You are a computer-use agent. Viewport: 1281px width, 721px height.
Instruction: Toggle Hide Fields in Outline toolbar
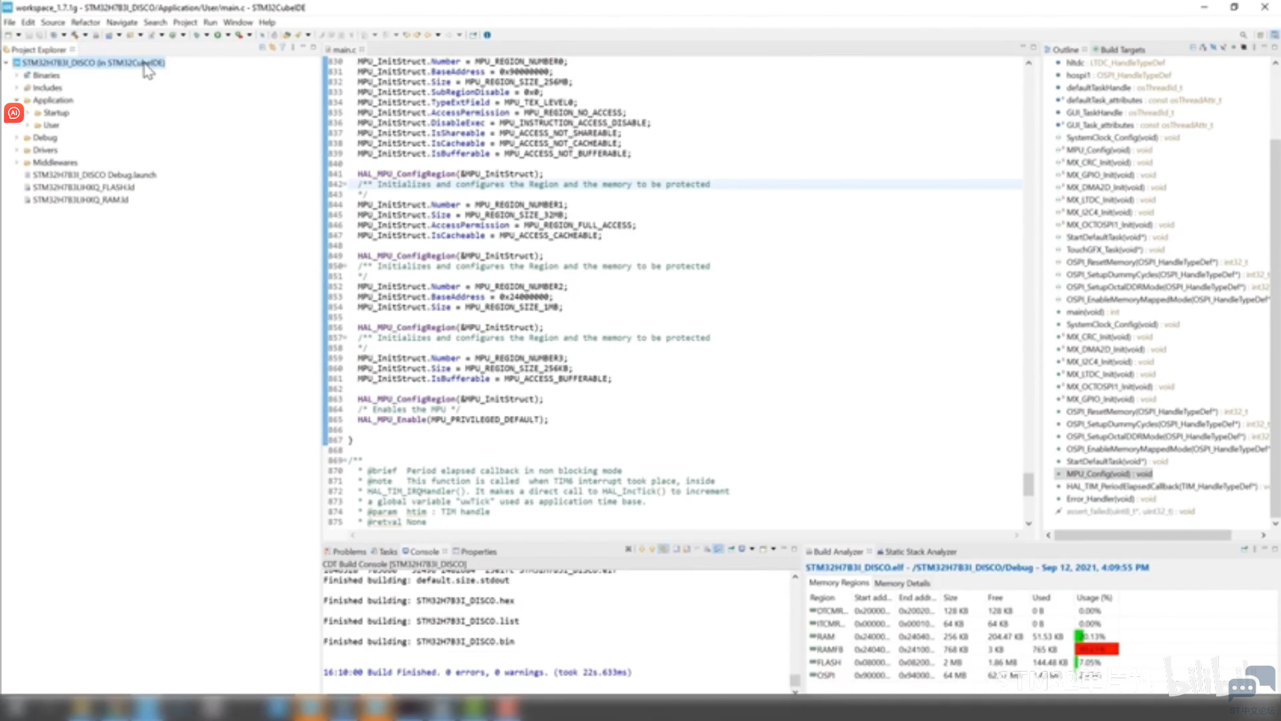tap(1213, 47)
